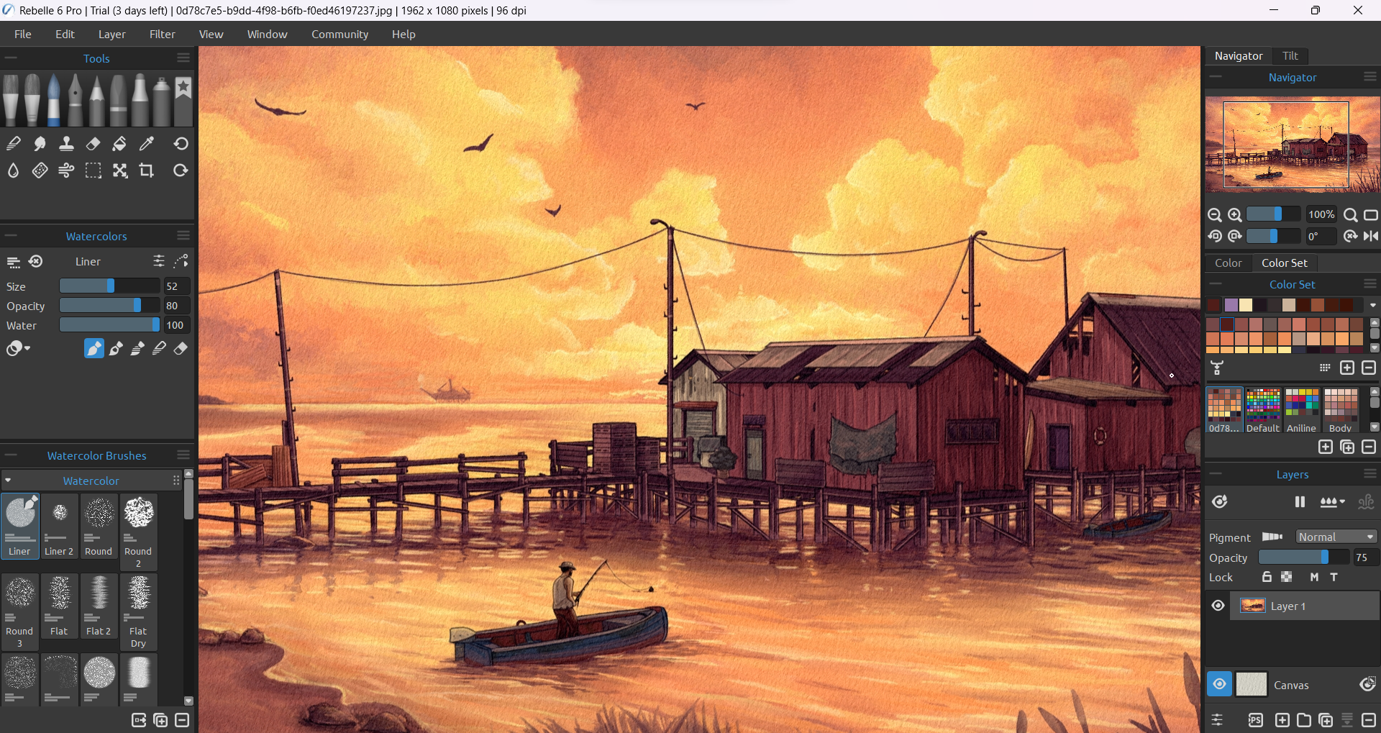Image resolution: width=1381 pixels, height=733 pixels.
Task: Open the Body color set
Action: click(1340, 409)
